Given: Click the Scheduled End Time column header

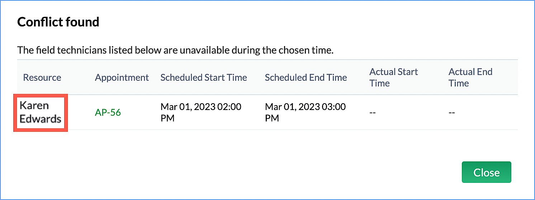Looking at the screenshot, I should click(x=306, y=77).
